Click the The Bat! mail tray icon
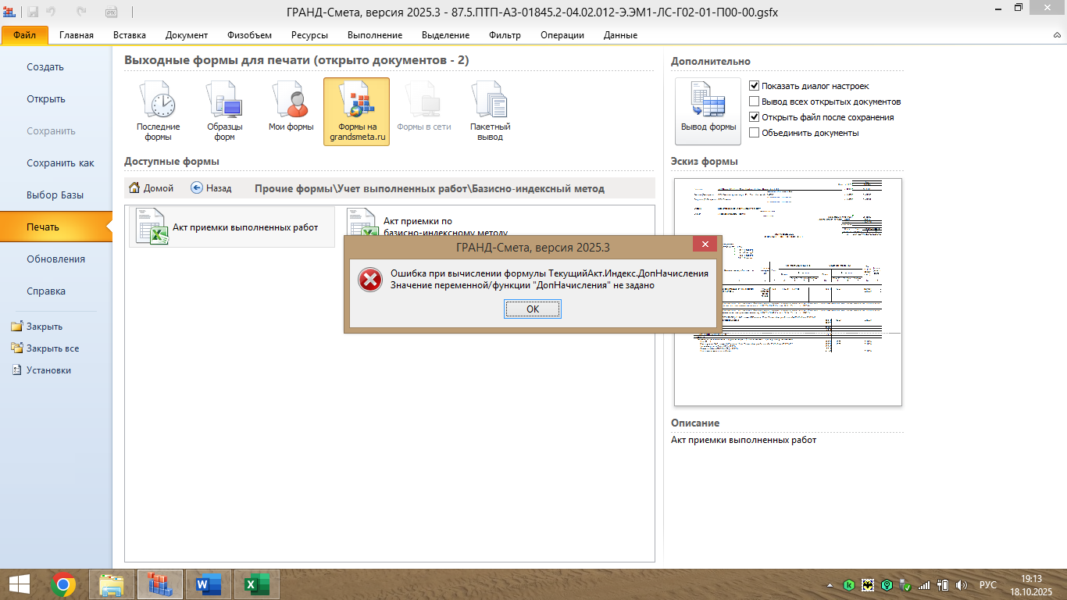This screenshot has height=600, width=1067. click(x=868, y=584)
